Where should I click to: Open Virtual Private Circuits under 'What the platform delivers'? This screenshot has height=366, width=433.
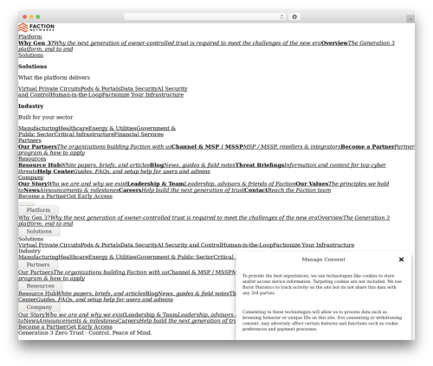[49, 88]
